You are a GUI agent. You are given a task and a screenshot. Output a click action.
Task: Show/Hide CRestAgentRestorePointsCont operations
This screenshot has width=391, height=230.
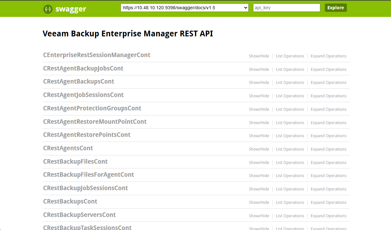(x=259, y=136)
